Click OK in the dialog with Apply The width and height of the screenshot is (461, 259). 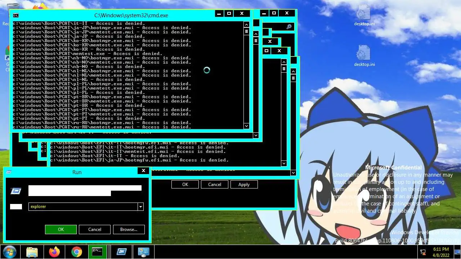[x=185, y=184]
